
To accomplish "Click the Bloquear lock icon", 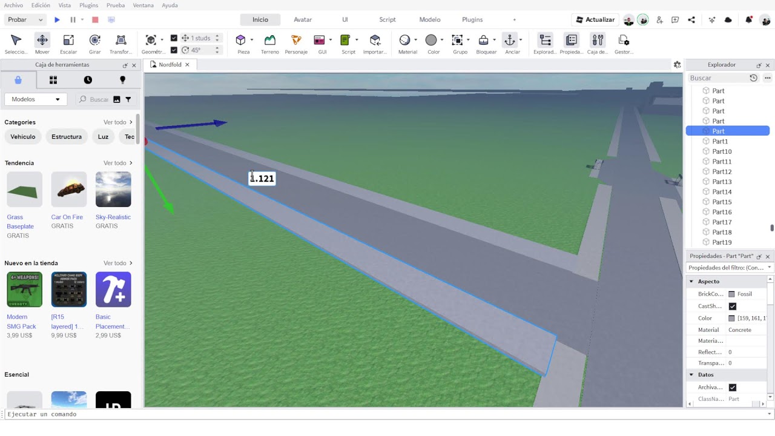I will (484, 41).
